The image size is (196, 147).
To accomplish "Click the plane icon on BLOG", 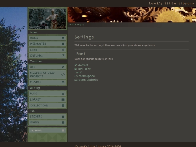I will (x=63, y=94).
